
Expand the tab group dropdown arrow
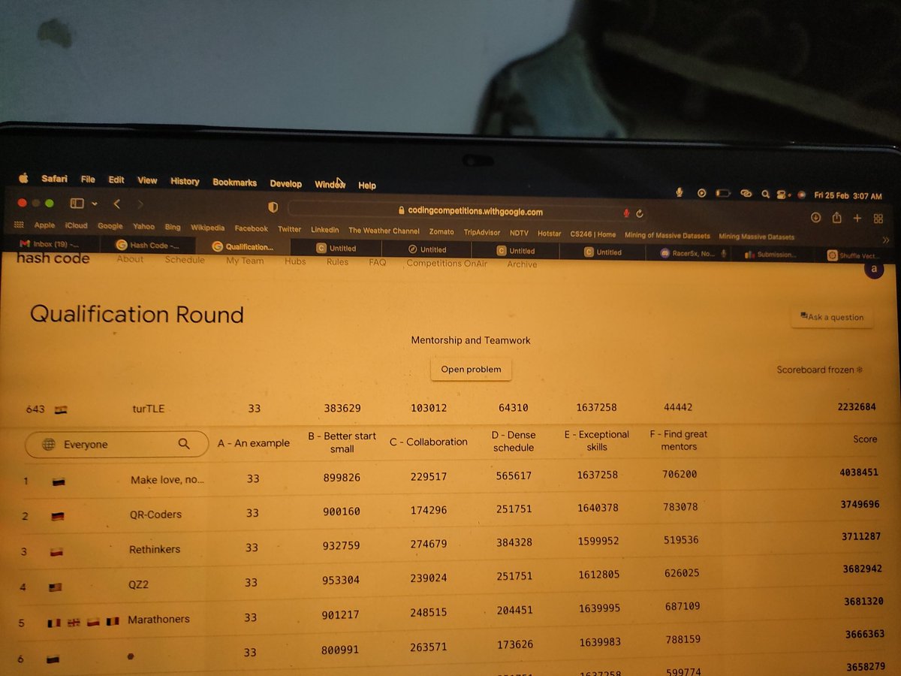click(x=95, y=204)
